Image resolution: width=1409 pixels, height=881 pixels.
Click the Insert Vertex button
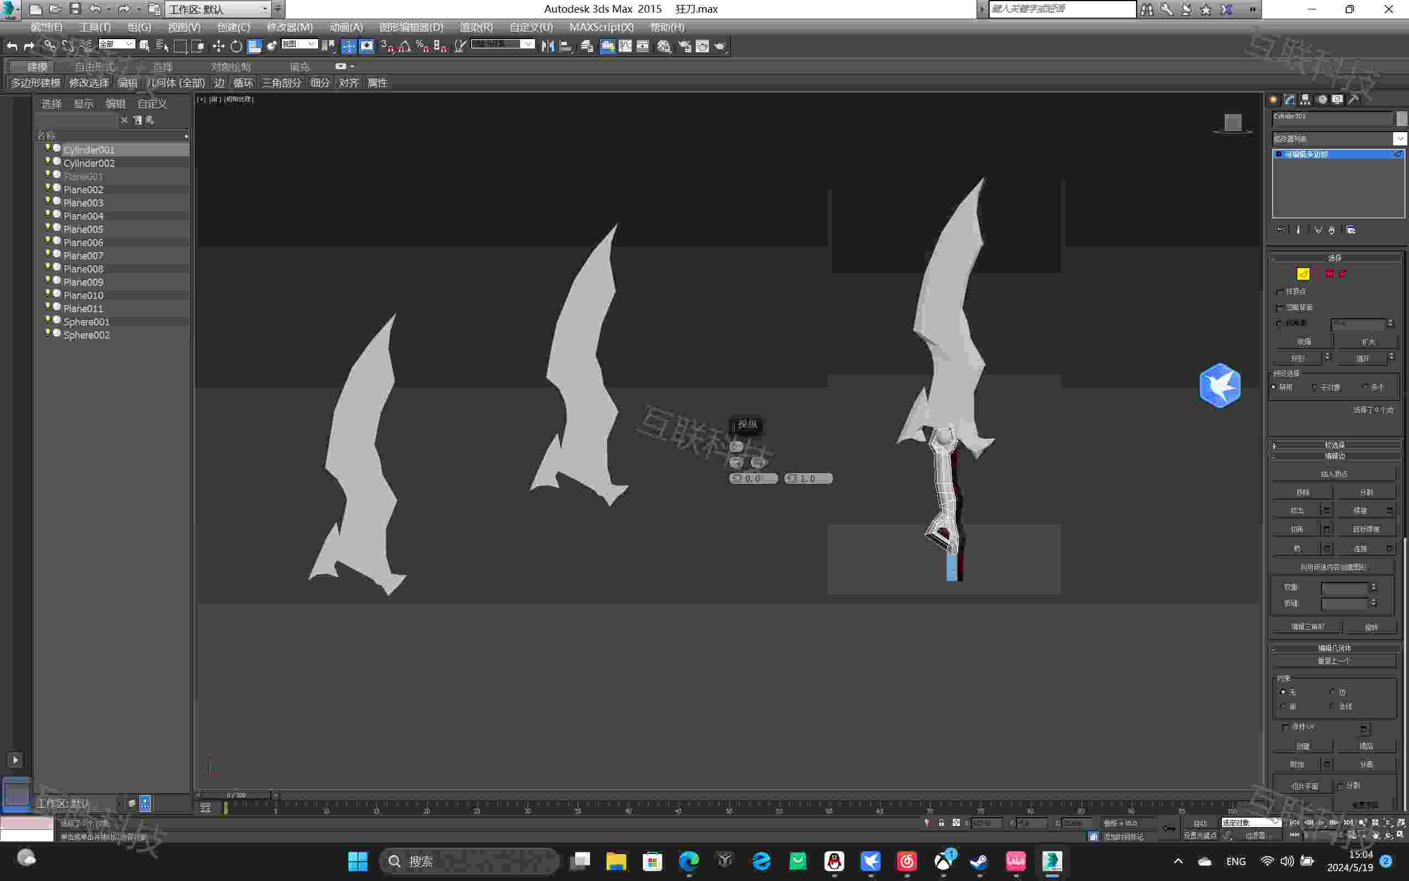(x=1334, y=474)
